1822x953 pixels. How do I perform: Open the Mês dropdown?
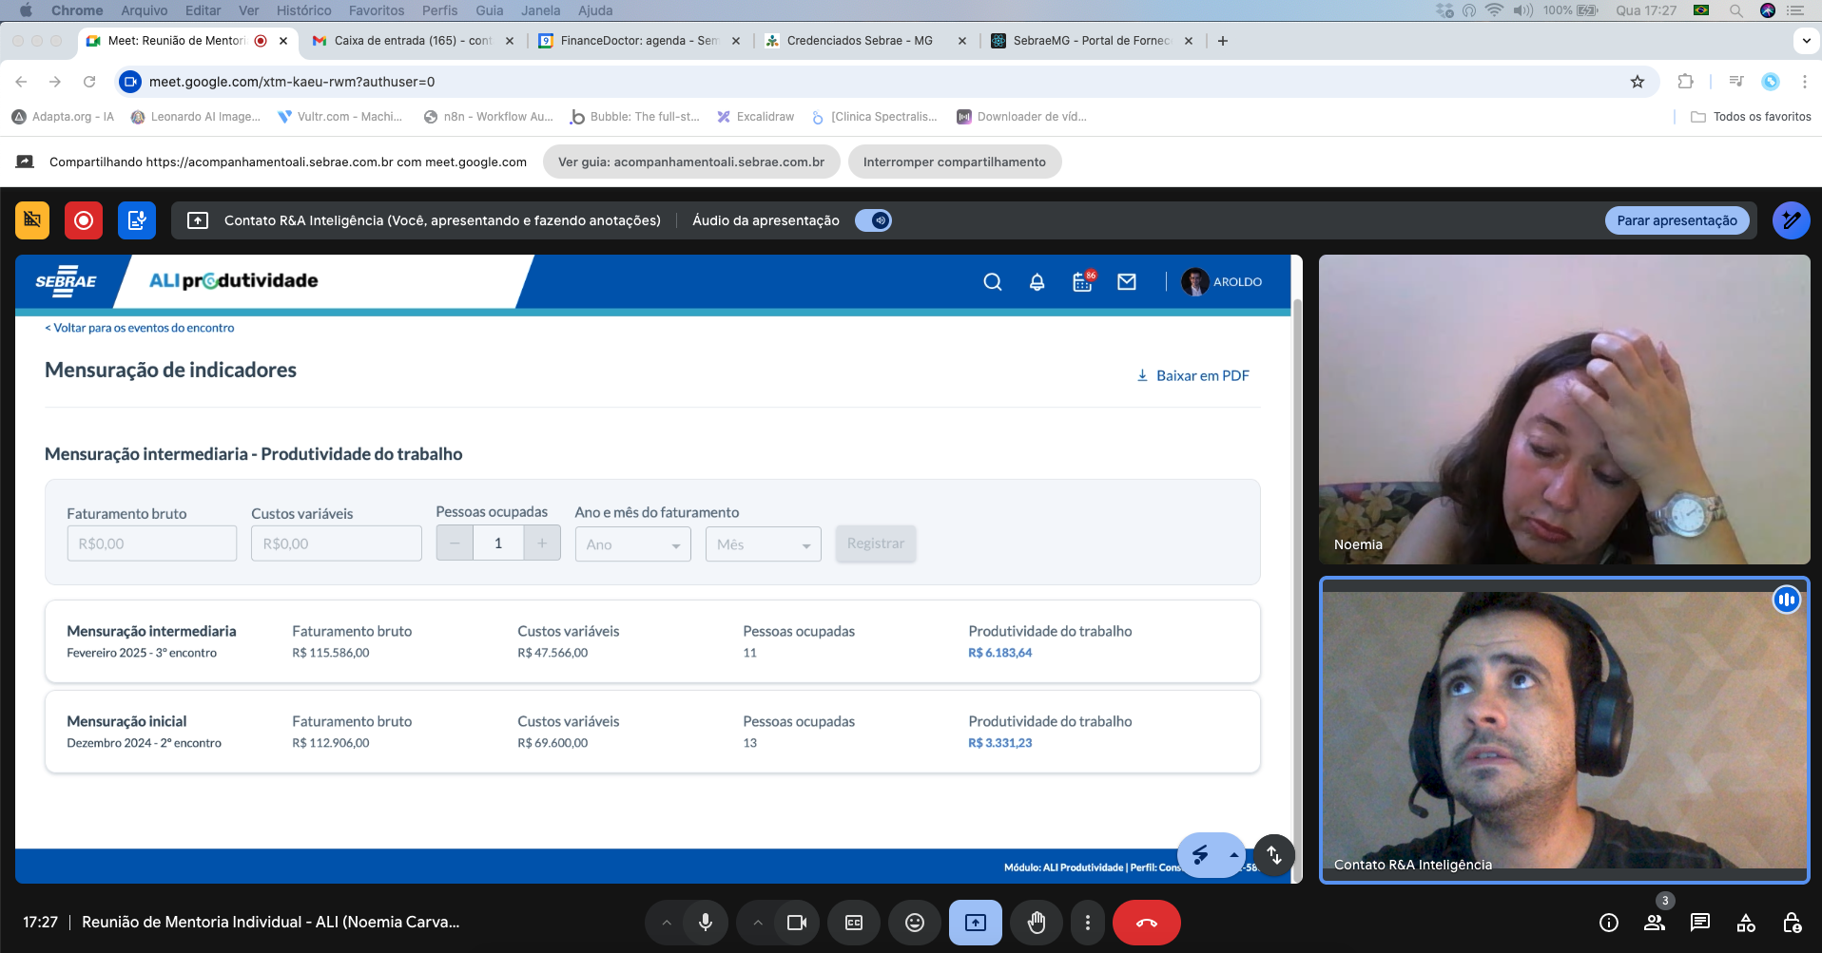tap(764, 544)
